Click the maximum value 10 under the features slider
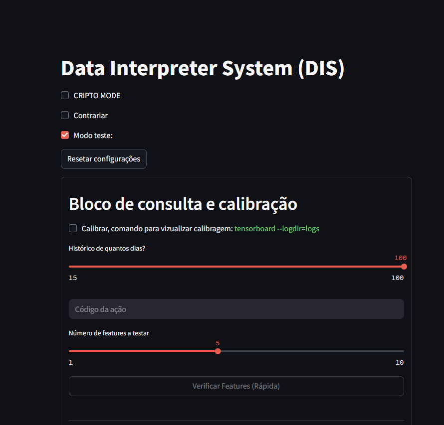The width and height of the screenshot is (444, 425). [400, 363]
